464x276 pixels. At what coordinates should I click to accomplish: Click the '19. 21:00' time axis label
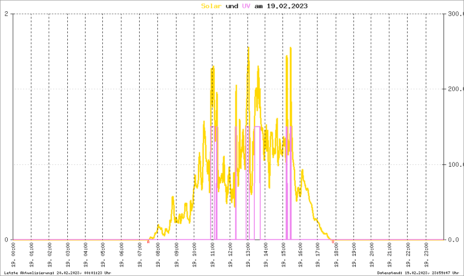[389, 255]
